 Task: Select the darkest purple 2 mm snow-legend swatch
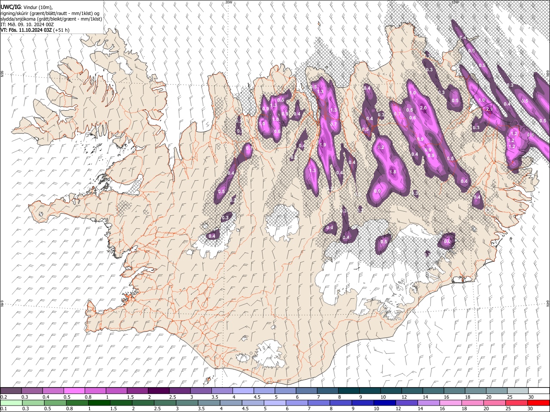pyautogui.click(x=158, y=391)
